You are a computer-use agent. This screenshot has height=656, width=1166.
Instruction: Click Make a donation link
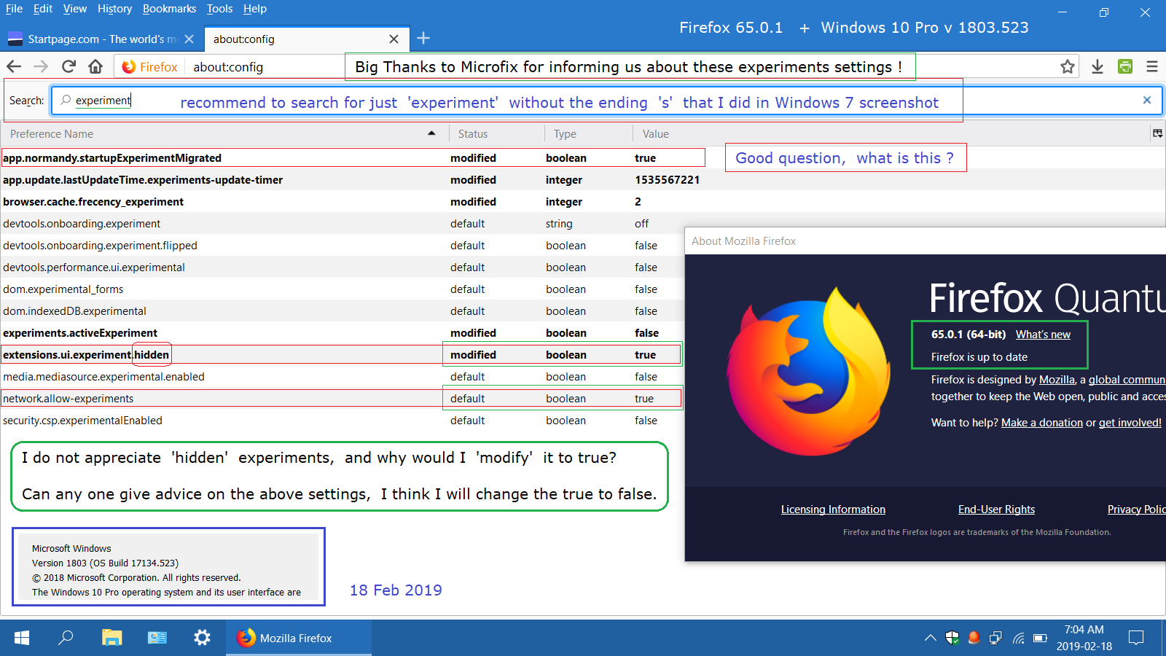tap(1042, 423)
